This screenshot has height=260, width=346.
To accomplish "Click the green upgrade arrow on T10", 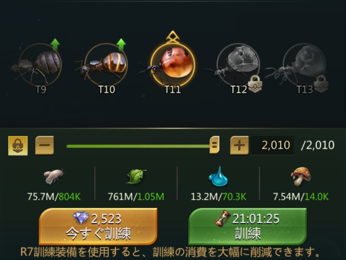I will coord(121,45).
